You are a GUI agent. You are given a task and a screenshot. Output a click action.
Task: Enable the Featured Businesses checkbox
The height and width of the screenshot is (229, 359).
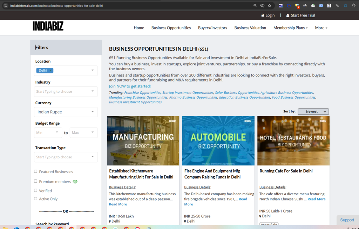[35, 171]
